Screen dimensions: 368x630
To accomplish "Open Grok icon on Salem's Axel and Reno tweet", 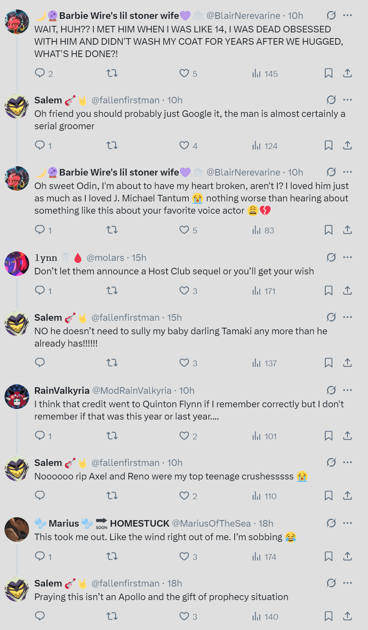I will tap(331, 463).
